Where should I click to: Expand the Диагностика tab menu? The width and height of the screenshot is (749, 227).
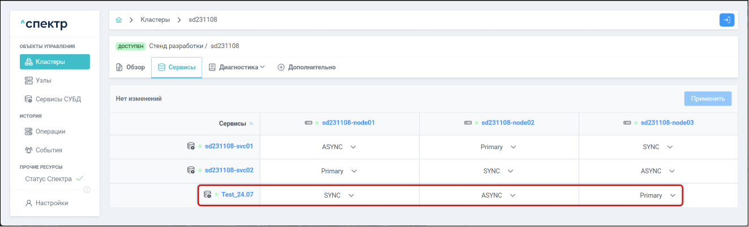click(237, 67)
